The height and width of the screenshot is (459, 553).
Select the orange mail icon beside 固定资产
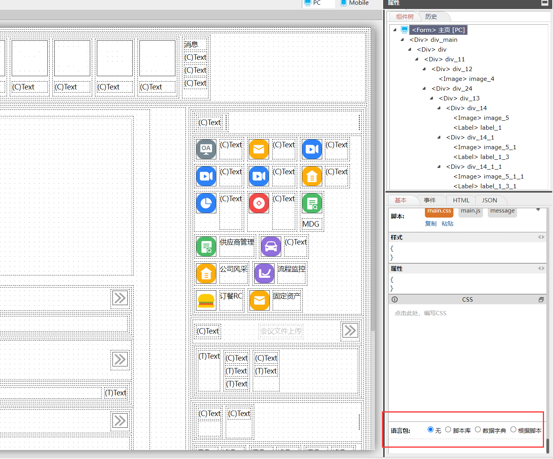260,300
